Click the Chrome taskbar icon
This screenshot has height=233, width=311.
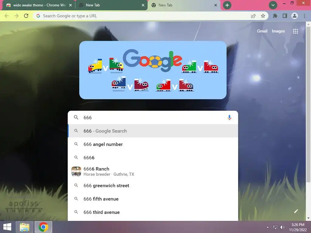43,227
